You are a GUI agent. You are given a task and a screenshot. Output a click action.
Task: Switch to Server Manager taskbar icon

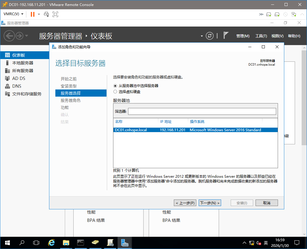pos(124,243)
